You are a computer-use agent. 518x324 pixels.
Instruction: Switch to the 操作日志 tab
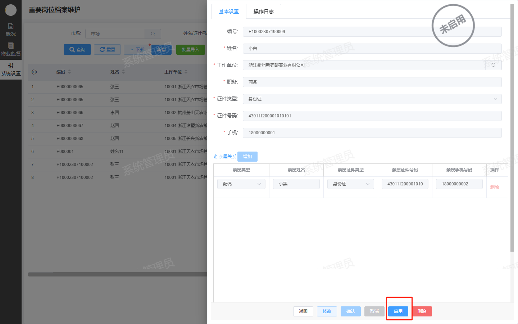[263, 12]
